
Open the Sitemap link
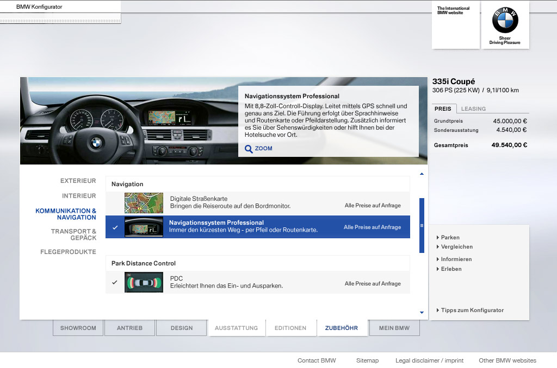(x=367, y=360)
